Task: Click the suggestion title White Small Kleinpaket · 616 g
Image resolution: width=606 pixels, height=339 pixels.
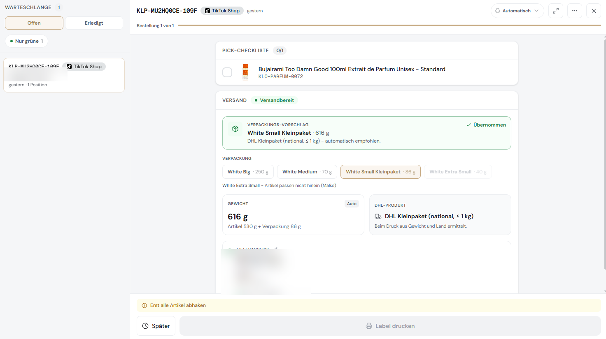Action: pyautogui.click(x=288, y=133)
